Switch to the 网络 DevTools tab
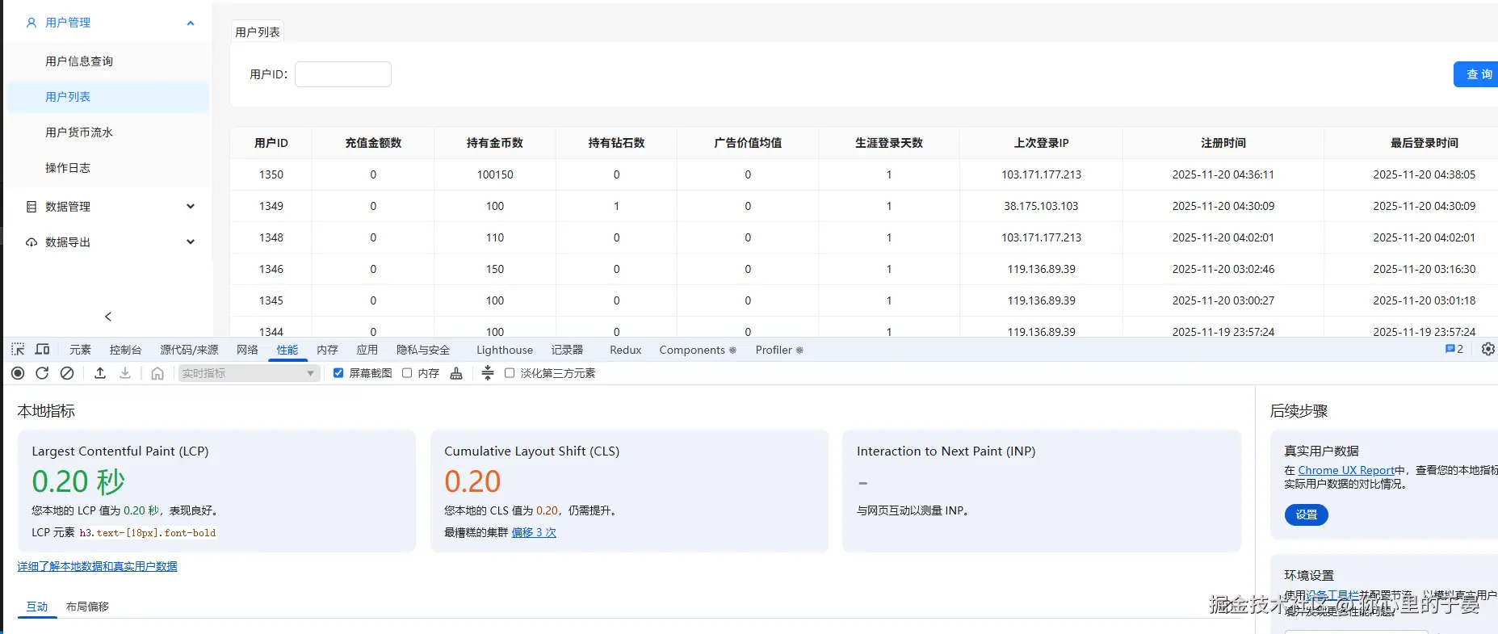This screenshot has height=634, width=1498. click(x=247, y=350)
